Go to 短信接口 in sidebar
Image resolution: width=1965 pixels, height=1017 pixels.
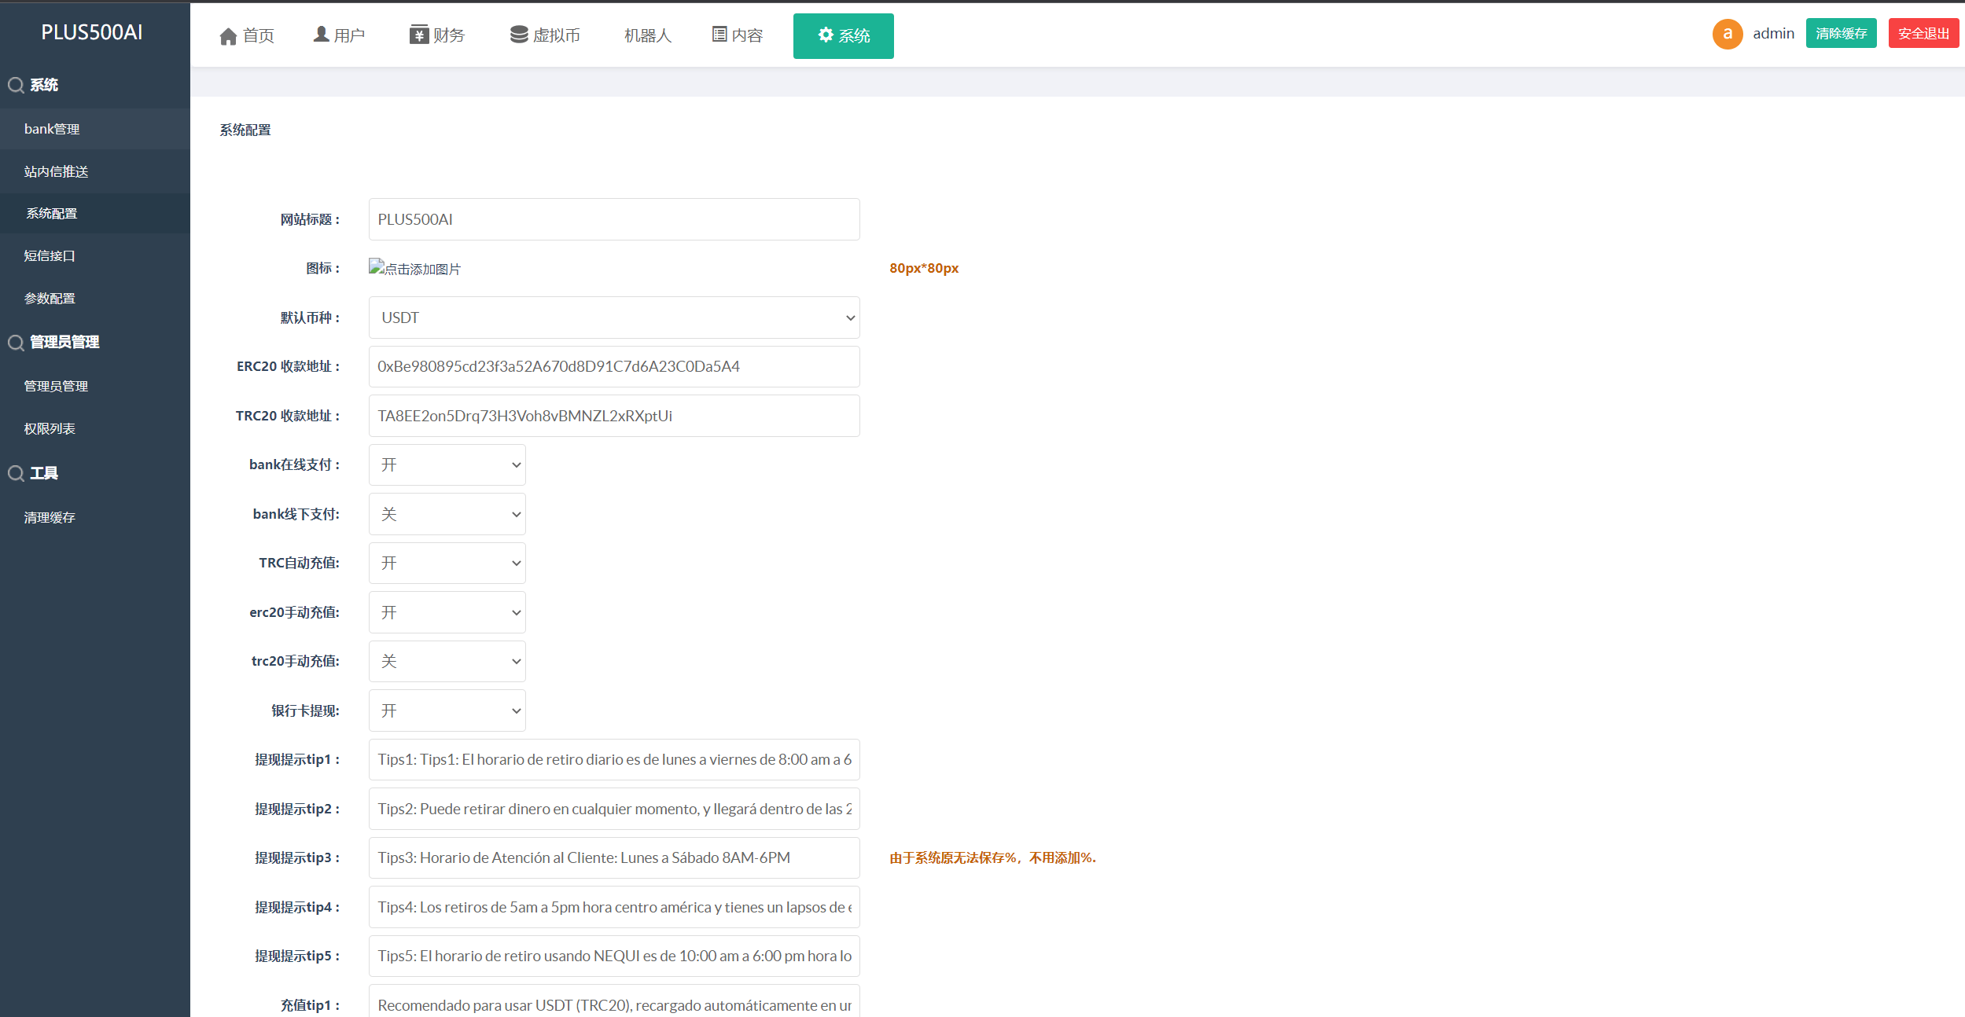tap(50, 256)
